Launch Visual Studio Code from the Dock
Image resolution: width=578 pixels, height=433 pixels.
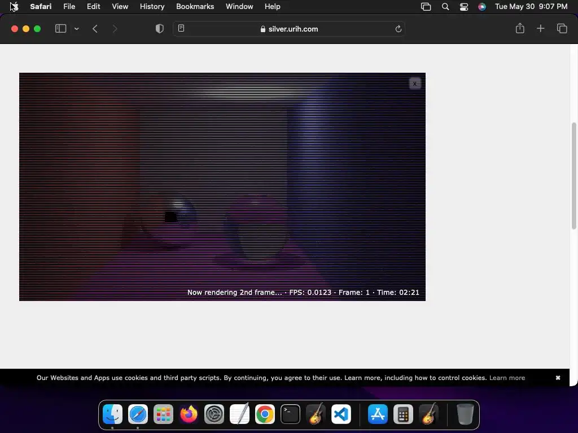[x=341, y=414]
